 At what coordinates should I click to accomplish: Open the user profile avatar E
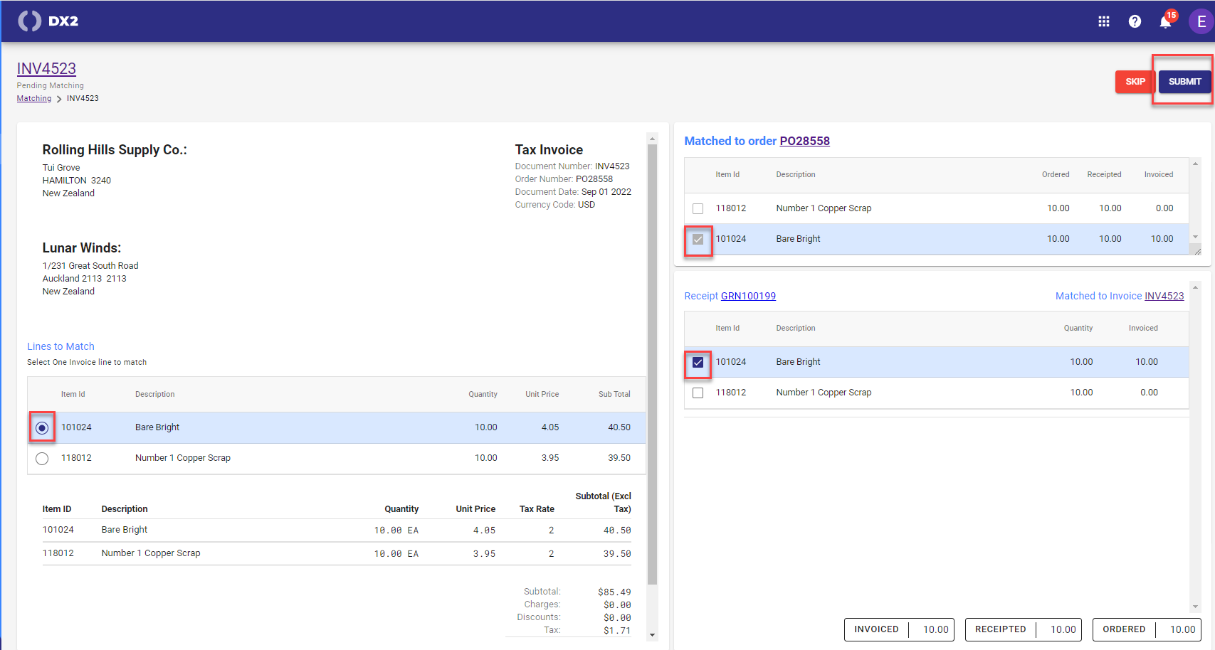tap(1201, 21)
